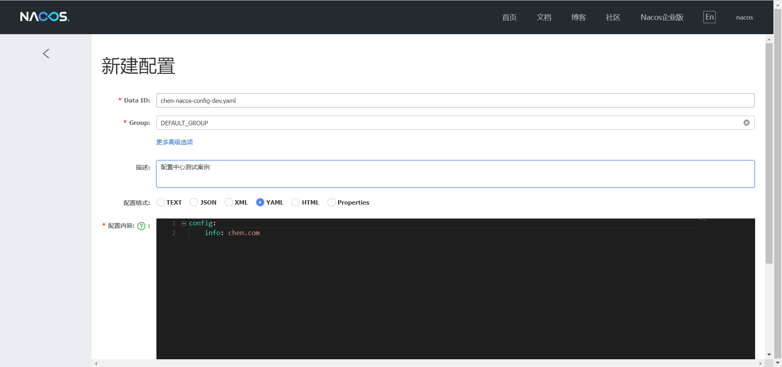Viewport: 782px width, 367px height.
Task: Select the Properties format radio button
Action: coord(332,202)
